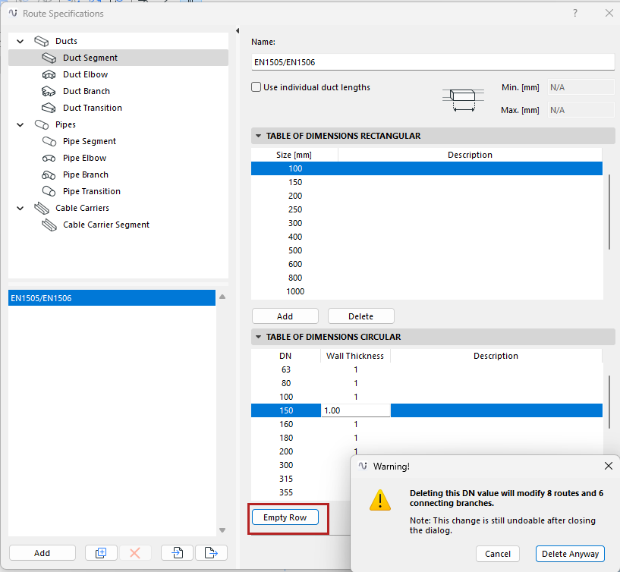Close the Warning dialog
Screen dimensions: 620x572
[x=609, y=466]
